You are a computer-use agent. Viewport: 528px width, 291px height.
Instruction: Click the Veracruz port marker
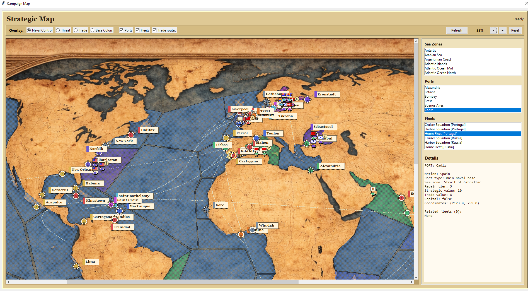[x=42, y=194]
